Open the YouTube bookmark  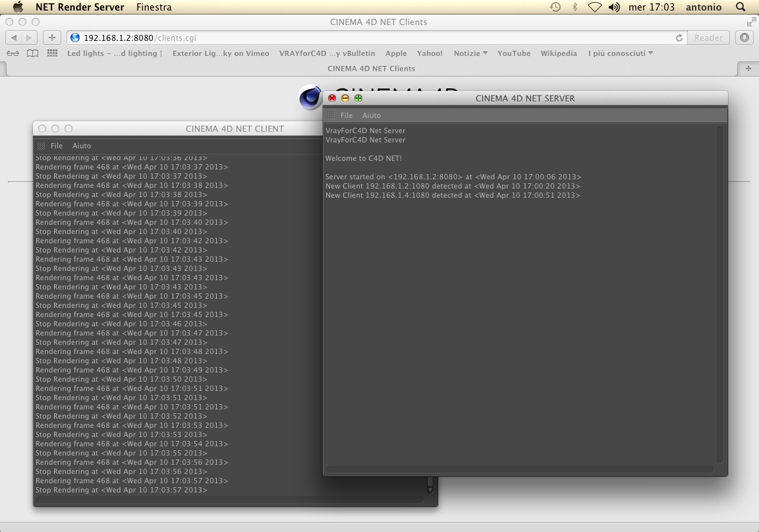click(x=514, y=53)
